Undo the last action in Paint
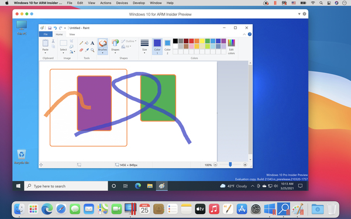 click(x=55, y=28)
